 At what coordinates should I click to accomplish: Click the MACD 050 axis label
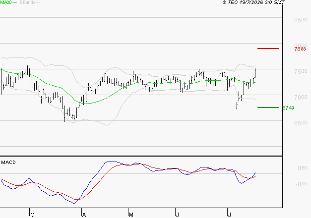(x=303, y=168)
